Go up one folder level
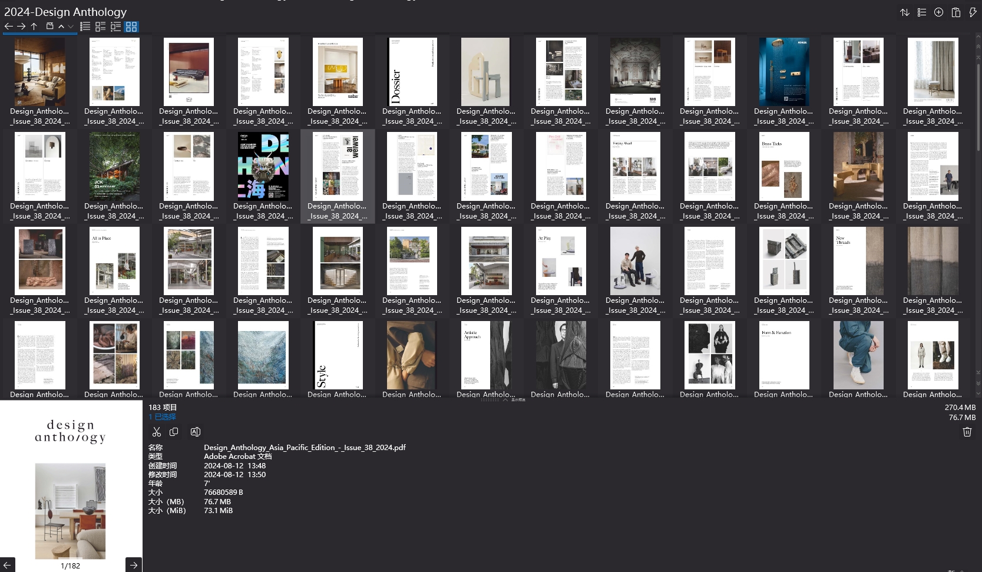Viewport: 982px width, 572px height. coord(34,26)
